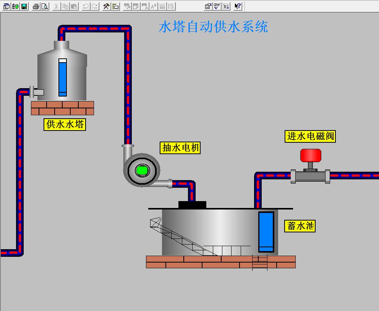Click the first toolbar icon for the workbench window
Screen dimensions: 379x311
tap(6, 6)
